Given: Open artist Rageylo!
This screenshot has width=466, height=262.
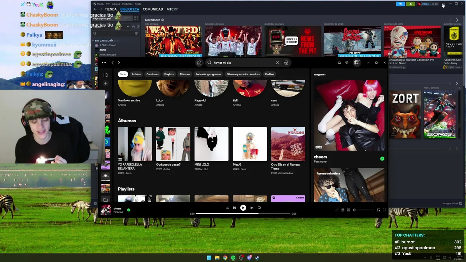Looking at the screenshot, I should [212, 89].
